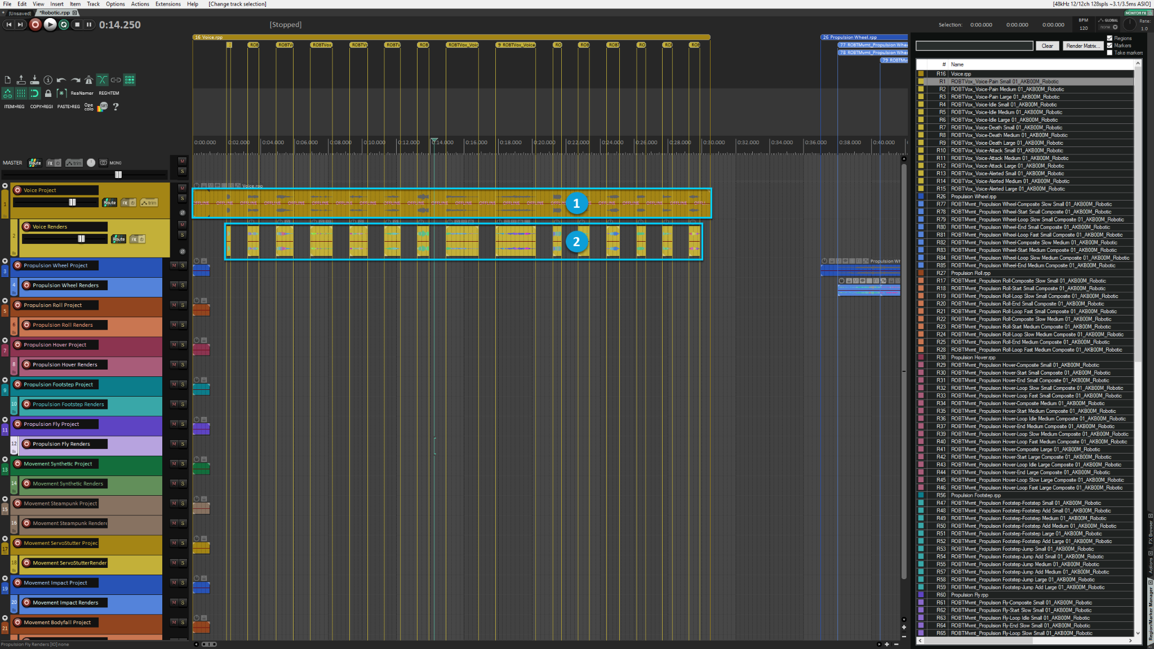Collapse Propulsion Wheel Project folder arrow

(5, 261)
